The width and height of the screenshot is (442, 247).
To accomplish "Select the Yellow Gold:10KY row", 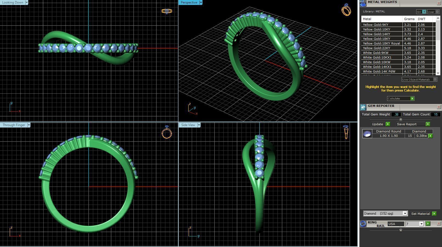I will pos(398,29).
